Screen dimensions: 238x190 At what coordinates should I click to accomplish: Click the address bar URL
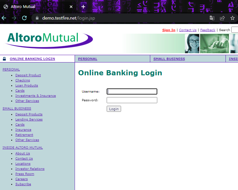click(x=69, y=18)
